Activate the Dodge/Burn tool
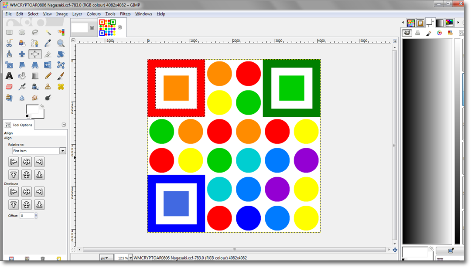 click(x=48, y=98)
